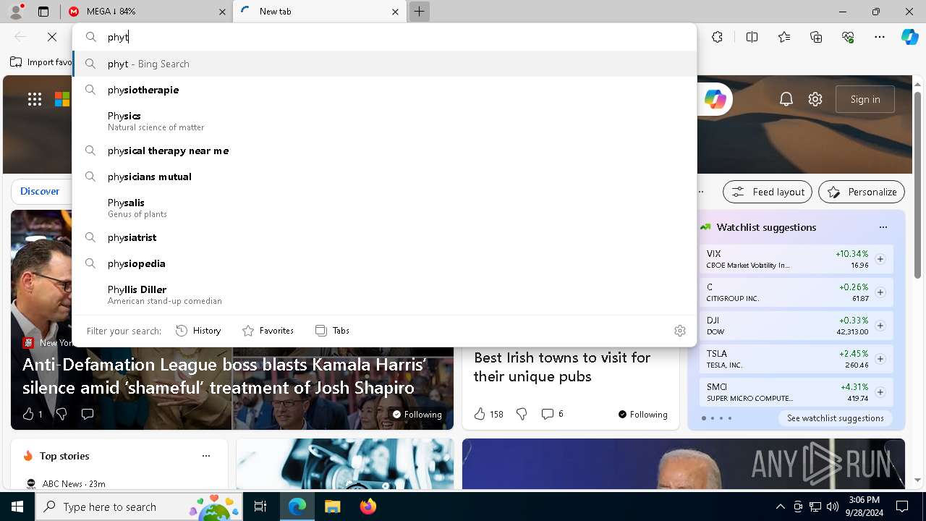Open the app launcher grid icon
The image size is (926, 521).
35,99
